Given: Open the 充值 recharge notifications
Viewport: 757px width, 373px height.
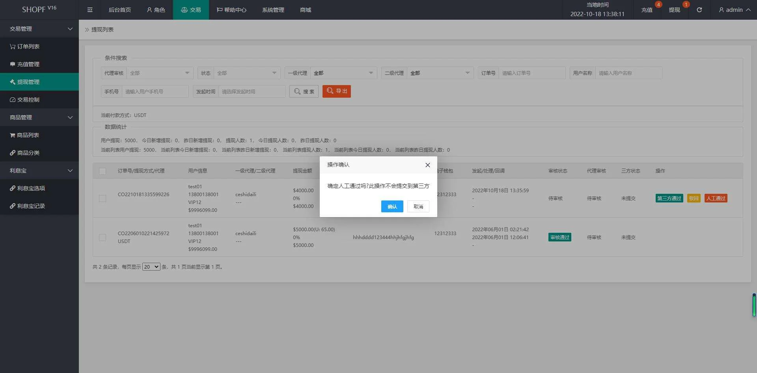Looking at the screenshot, I should coord(647,10).
